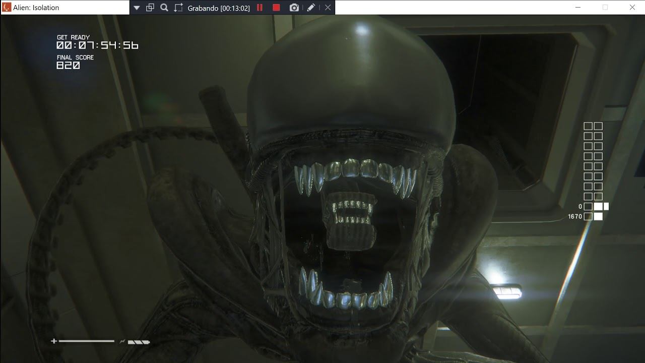Screen dimensions: 645x363
Task: Click the Grabando recording timer label
Action: coord(219,8)
